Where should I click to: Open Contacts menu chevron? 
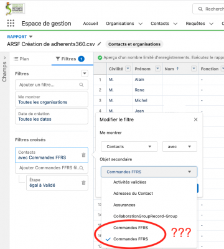[x=175, y=24]
